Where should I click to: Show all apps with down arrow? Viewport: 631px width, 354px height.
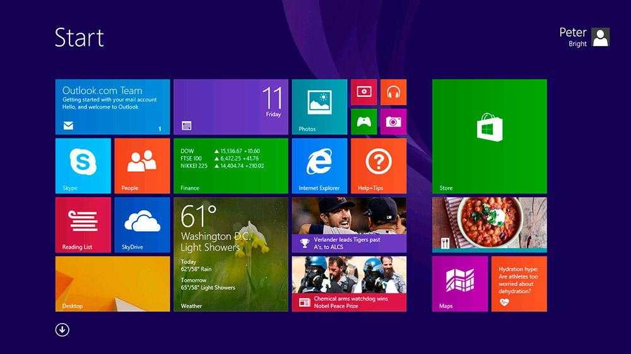62,329
